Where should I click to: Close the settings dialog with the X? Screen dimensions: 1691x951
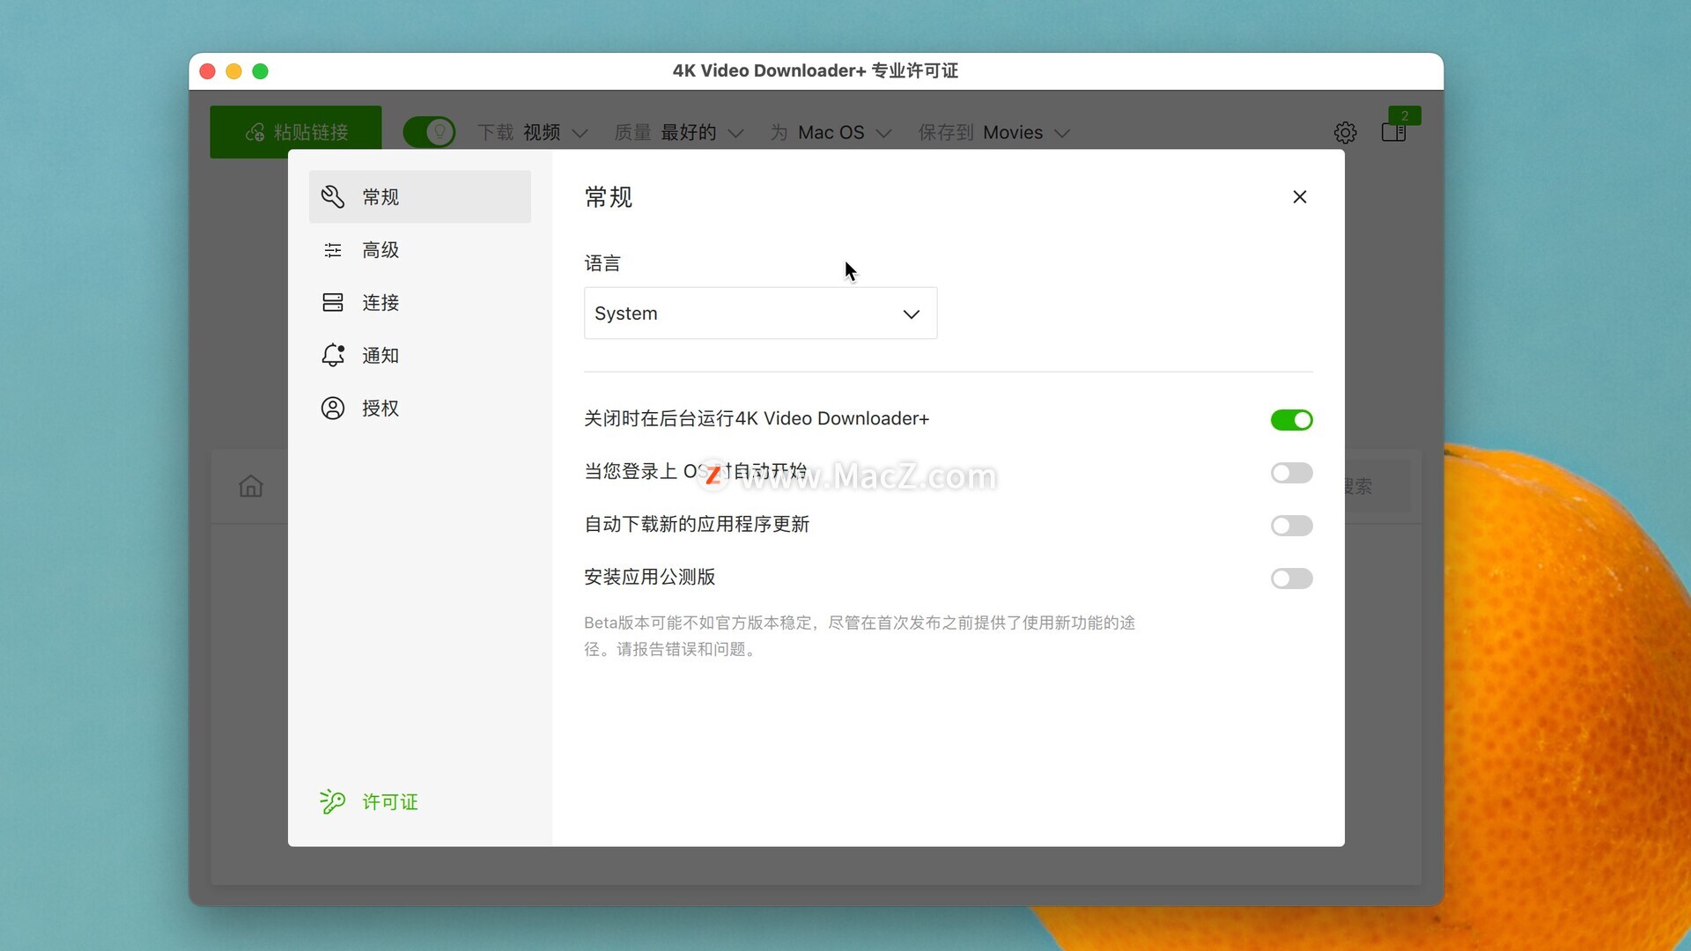click(x=1300, y=196)
